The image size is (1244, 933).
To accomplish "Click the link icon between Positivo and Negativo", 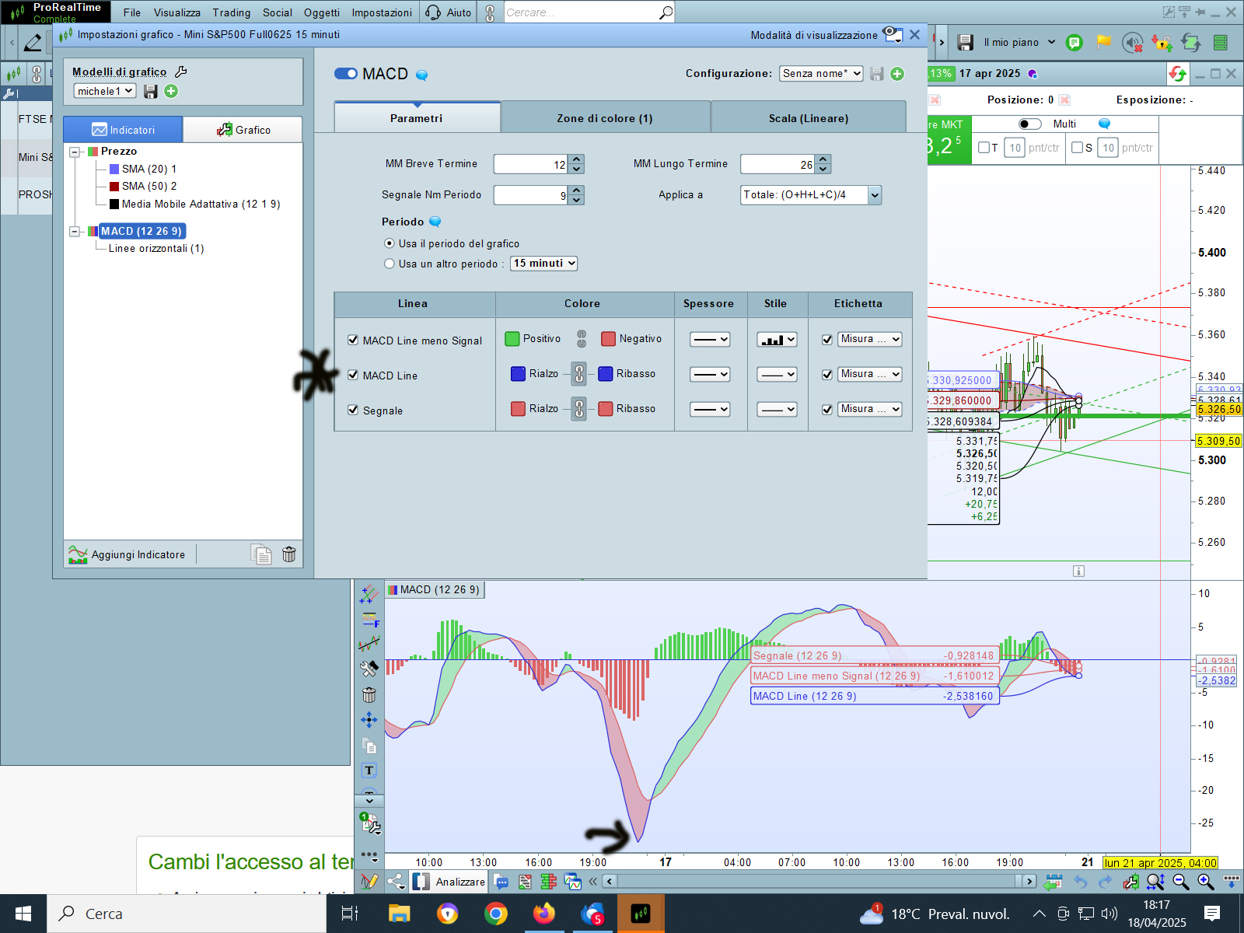I will click(582, 339).
